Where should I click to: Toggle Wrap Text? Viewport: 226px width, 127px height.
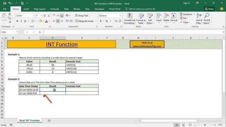click(82, 16)
